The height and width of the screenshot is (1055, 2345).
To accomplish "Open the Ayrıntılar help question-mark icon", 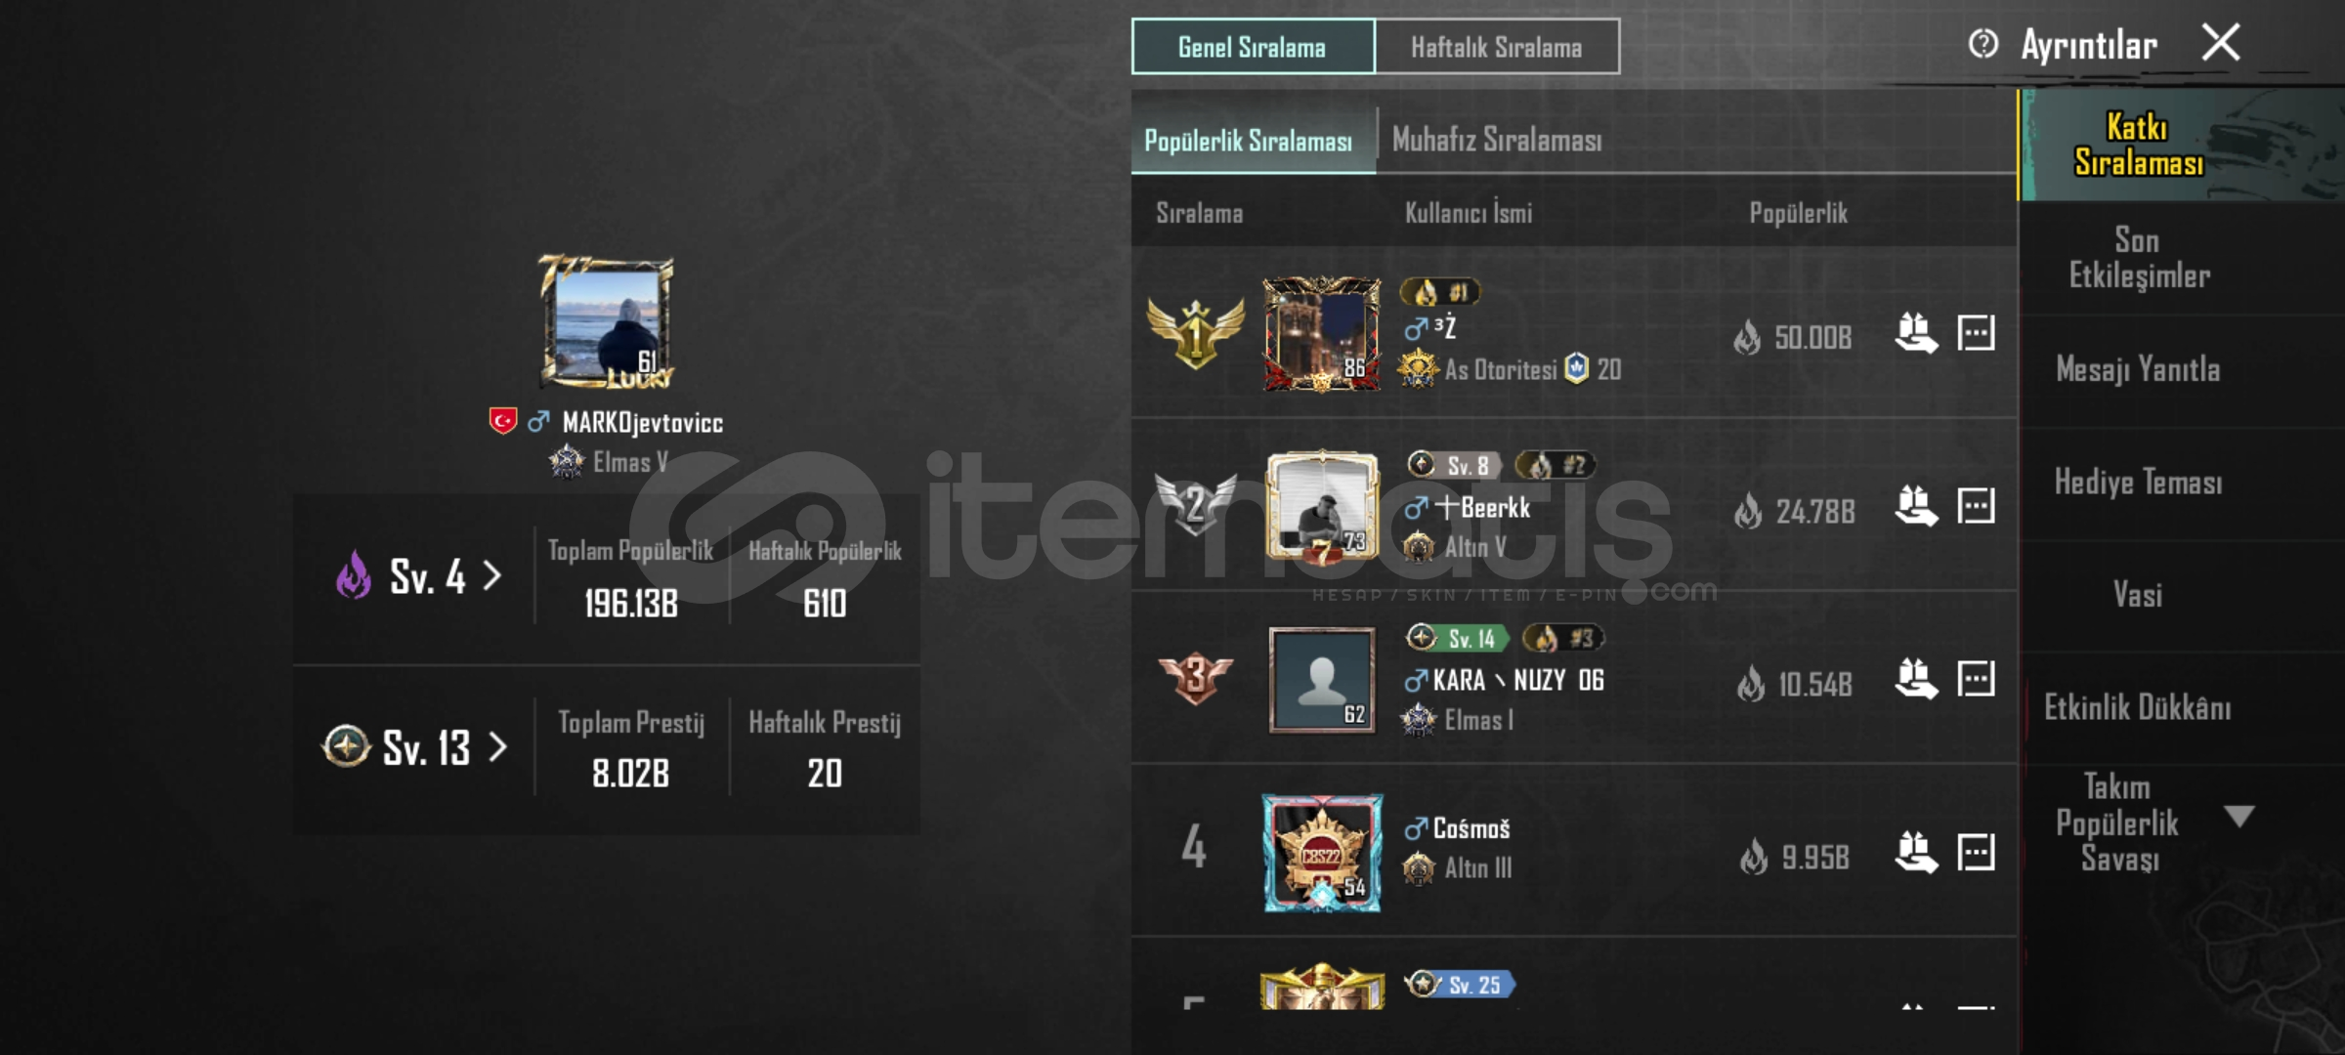I will click(x=1983, y=44).
